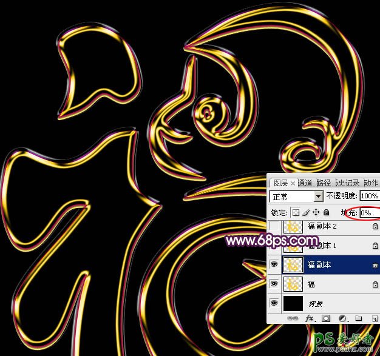Enable lock transparent pixels

click(x=296, y=213)
